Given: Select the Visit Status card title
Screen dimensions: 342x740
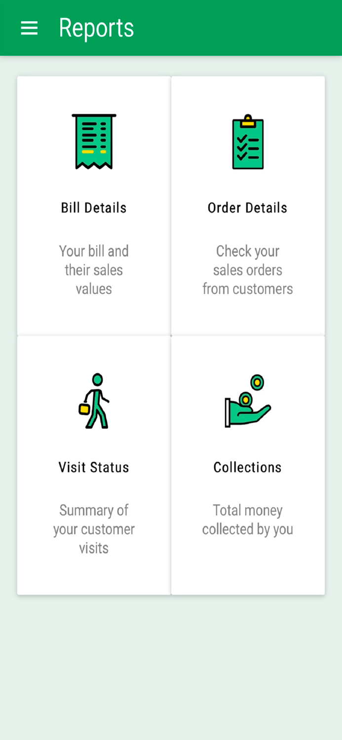Looking at the screenshot, I should (94, 467).
